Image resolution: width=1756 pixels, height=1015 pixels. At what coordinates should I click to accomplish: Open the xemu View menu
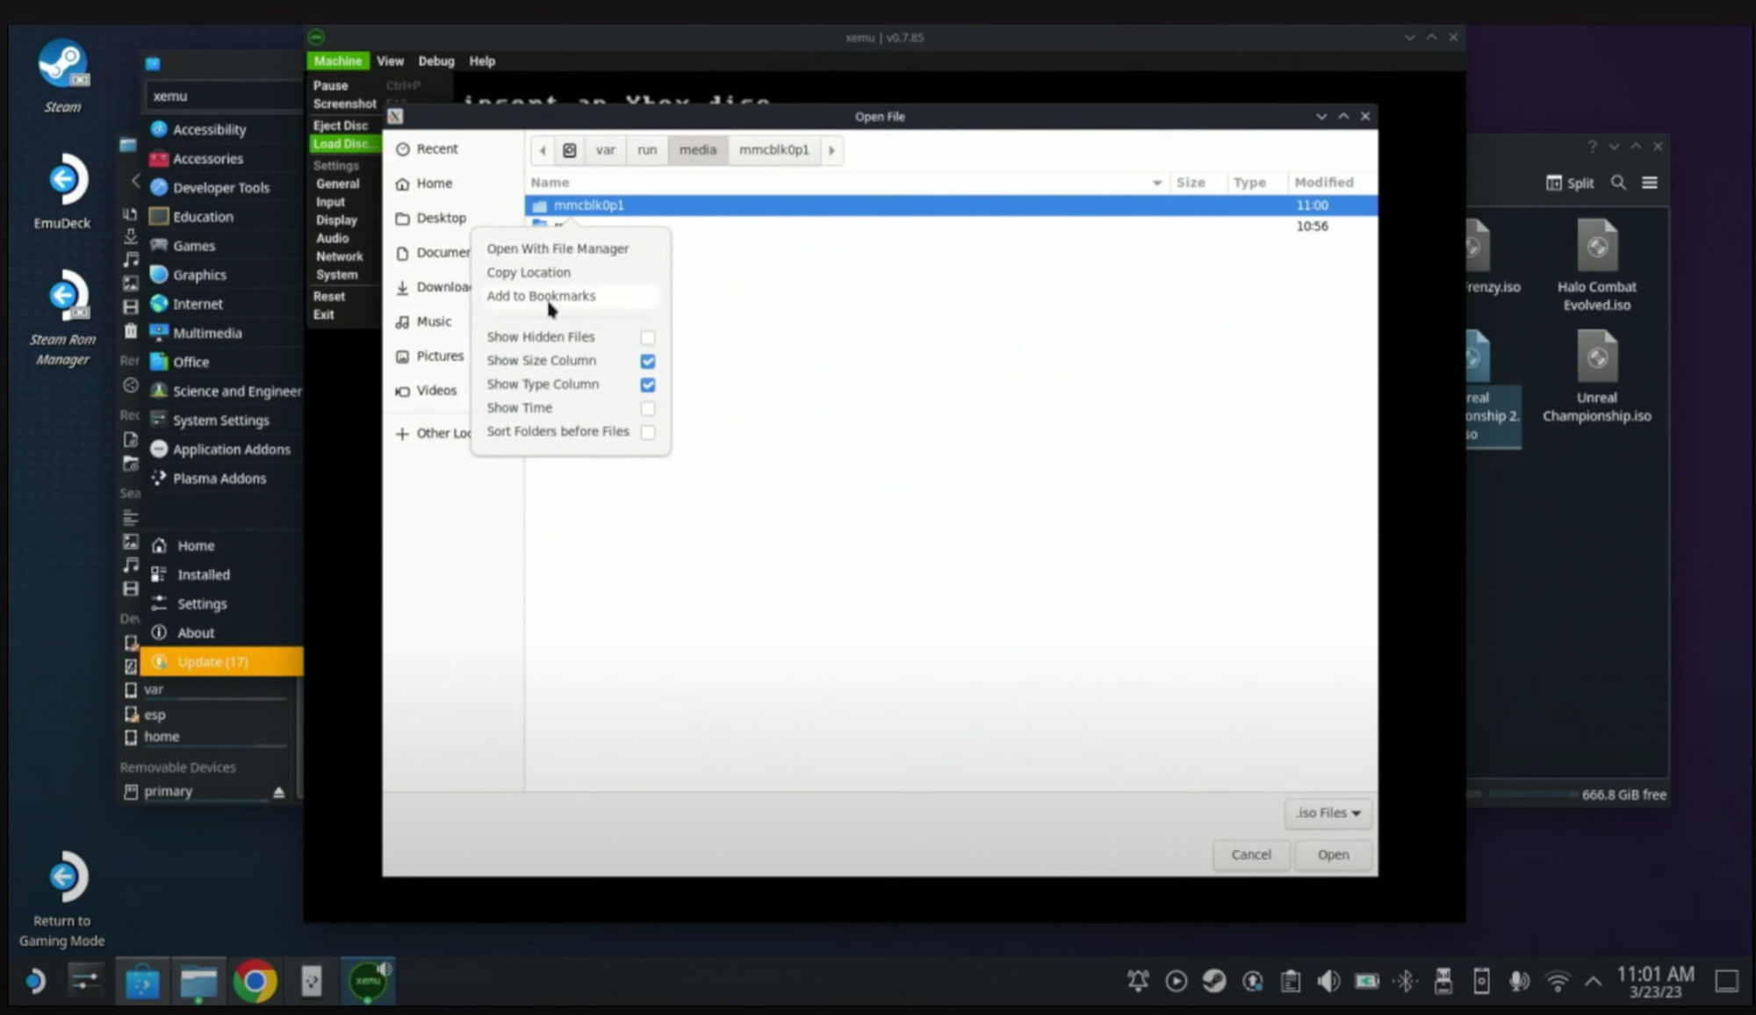pos(390,61)
